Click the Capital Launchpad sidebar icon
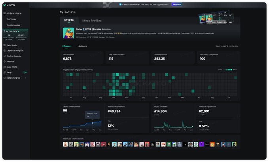 (x=5, y=51)
